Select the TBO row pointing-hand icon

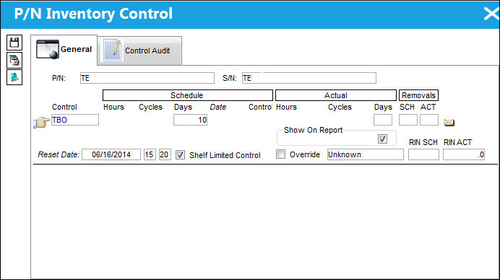point(41,123)
